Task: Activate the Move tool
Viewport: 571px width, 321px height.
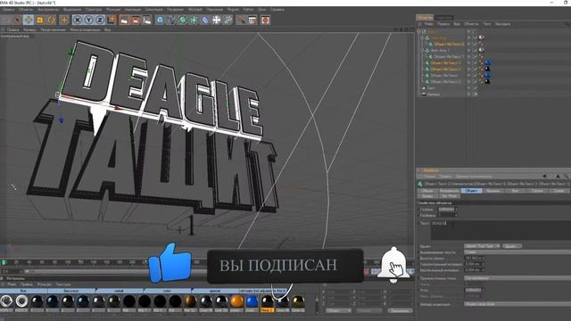Action: [x=29, y=20]
